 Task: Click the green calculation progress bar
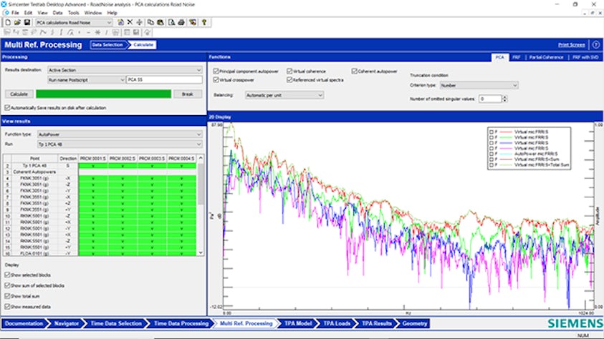pyautogui.click(x=103, y=94)
